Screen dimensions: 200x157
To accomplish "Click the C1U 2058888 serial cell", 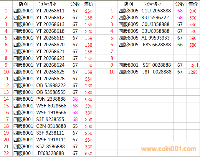I will pyautogui.click(x=156, y=11).
